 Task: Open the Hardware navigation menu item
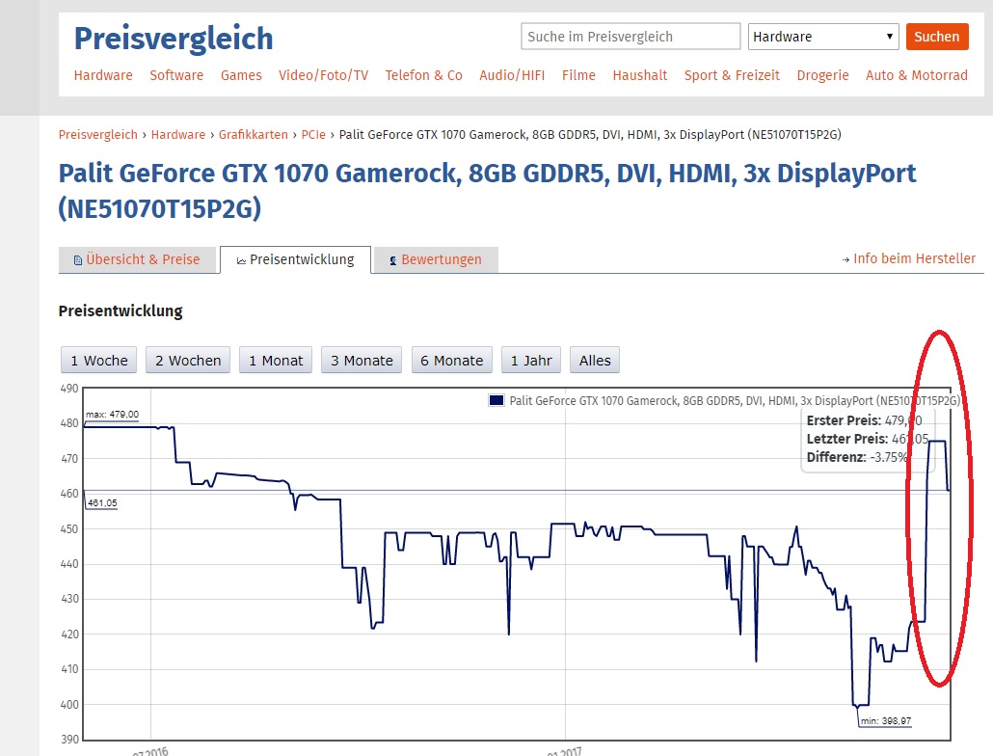(x=103, y=75)
